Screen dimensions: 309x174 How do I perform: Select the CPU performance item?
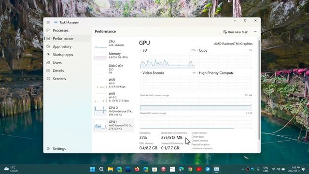pos(113,43)
